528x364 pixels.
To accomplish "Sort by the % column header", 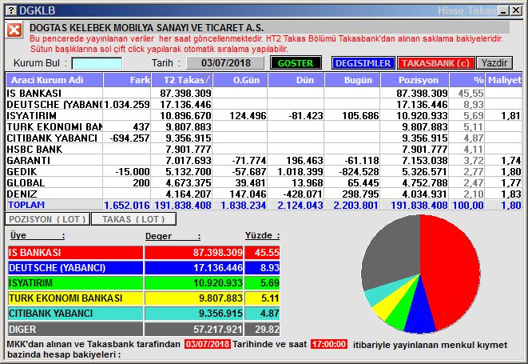I will (x=467, y=80).
